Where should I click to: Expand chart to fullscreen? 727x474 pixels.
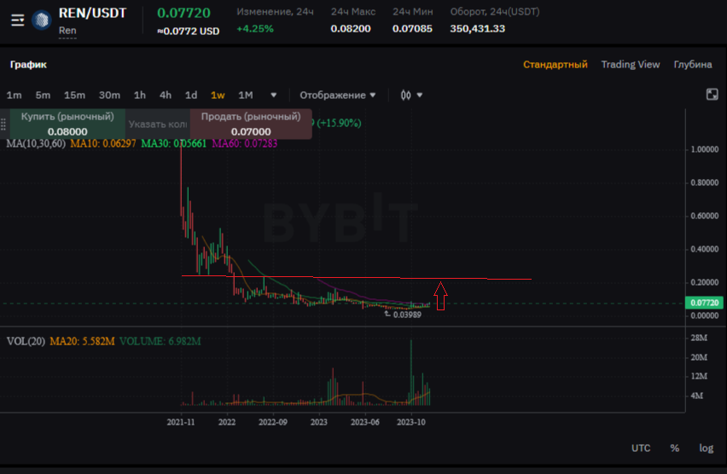point(712,95)
